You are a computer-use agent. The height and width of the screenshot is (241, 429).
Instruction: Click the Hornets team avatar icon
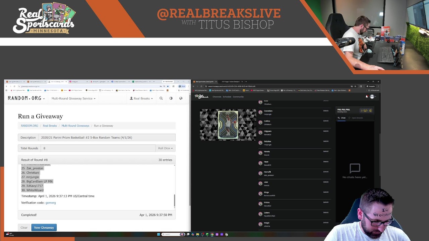coord(260,173)
